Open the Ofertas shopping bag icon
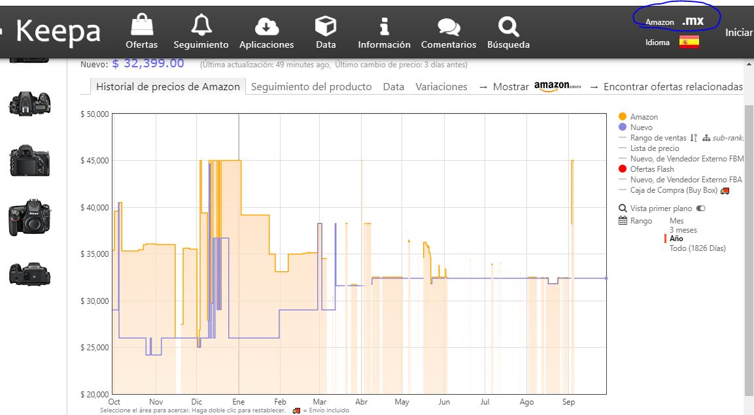The width and height of the screenshot is (754, 415). [142, 25]
